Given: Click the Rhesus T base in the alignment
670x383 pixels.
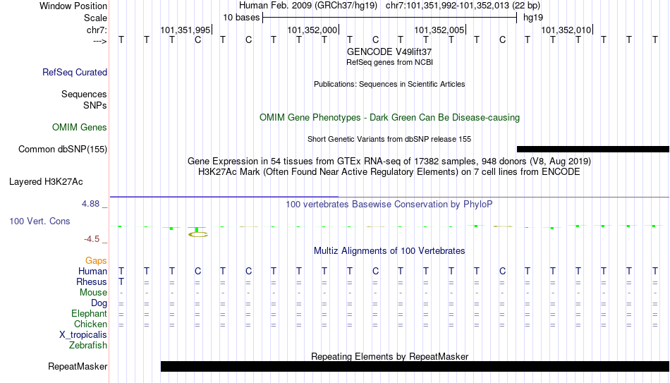Looking at the screenshot, I should 121,281.
